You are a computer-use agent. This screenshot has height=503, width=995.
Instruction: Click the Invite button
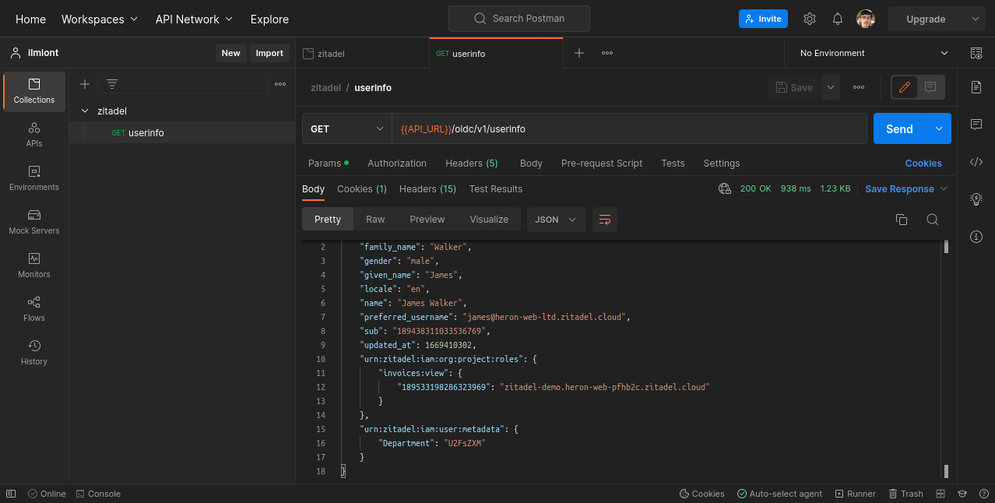pos(763,19)
